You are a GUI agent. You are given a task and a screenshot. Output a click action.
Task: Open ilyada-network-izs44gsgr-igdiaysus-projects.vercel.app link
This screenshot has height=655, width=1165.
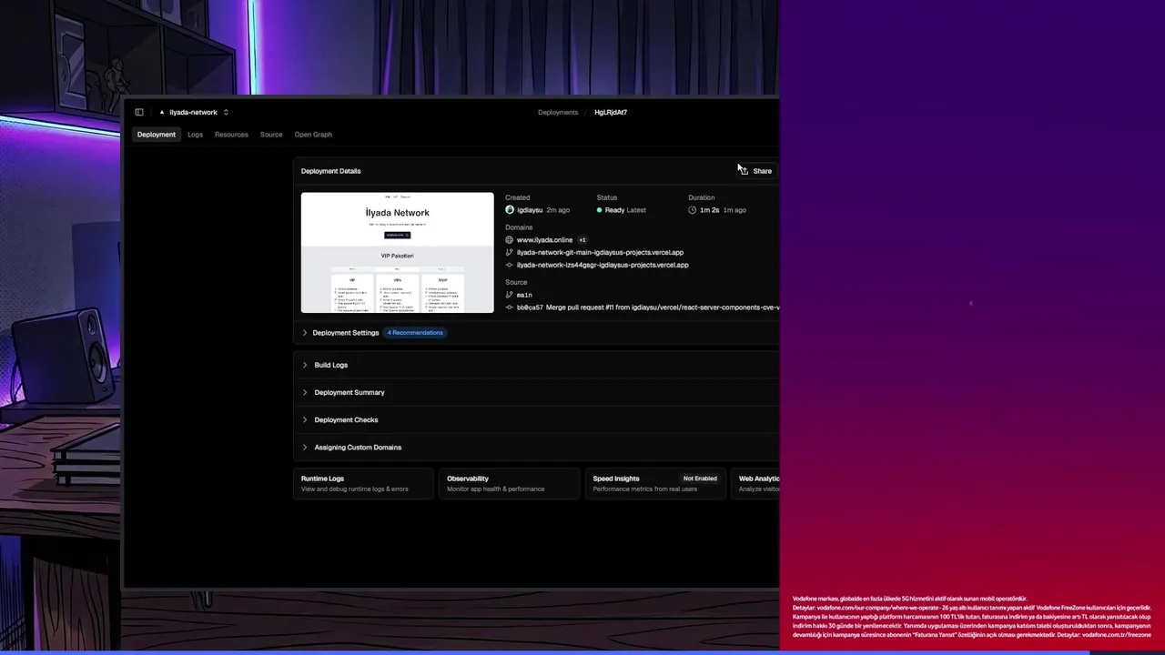603,265
